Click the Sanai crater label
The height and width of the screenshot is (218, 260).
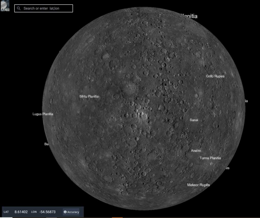pos(194,119)
